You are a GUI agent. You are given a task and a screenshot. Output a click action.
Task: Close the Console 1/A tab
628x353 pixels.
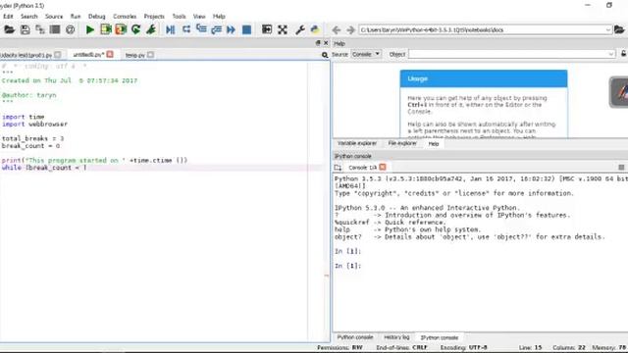(x=383, y=167)
